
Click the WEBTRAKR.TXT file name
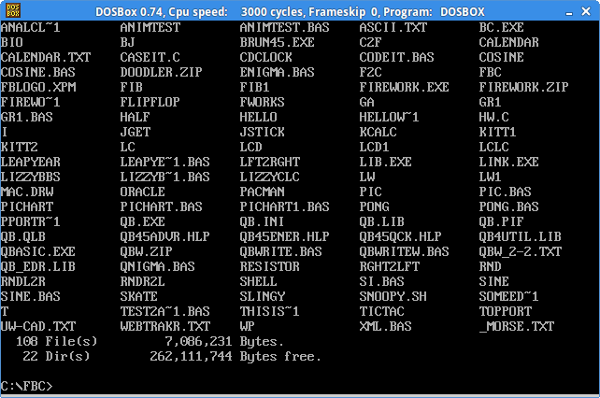(x=164, y=326)
